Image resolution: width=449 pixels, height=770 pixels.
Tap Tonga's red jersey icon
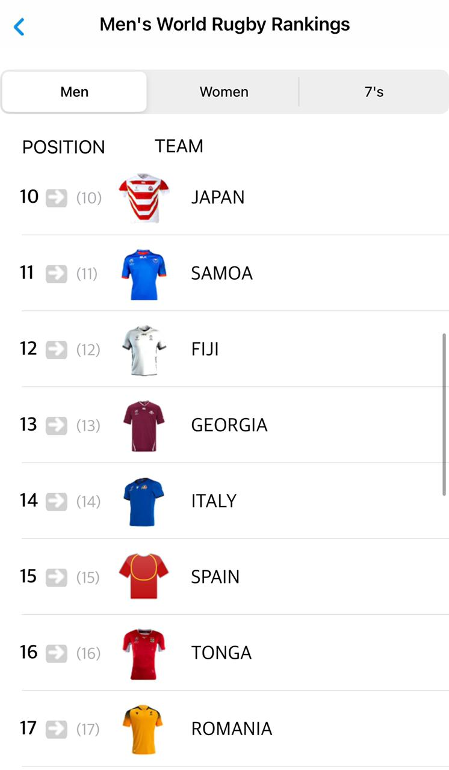click(x=143, y=653)
